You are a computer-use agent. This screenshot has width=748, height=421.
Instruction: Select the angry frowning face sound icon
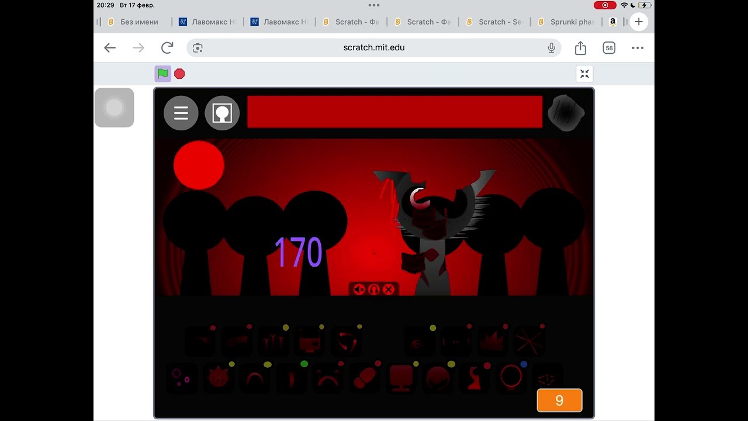[327, 377]
